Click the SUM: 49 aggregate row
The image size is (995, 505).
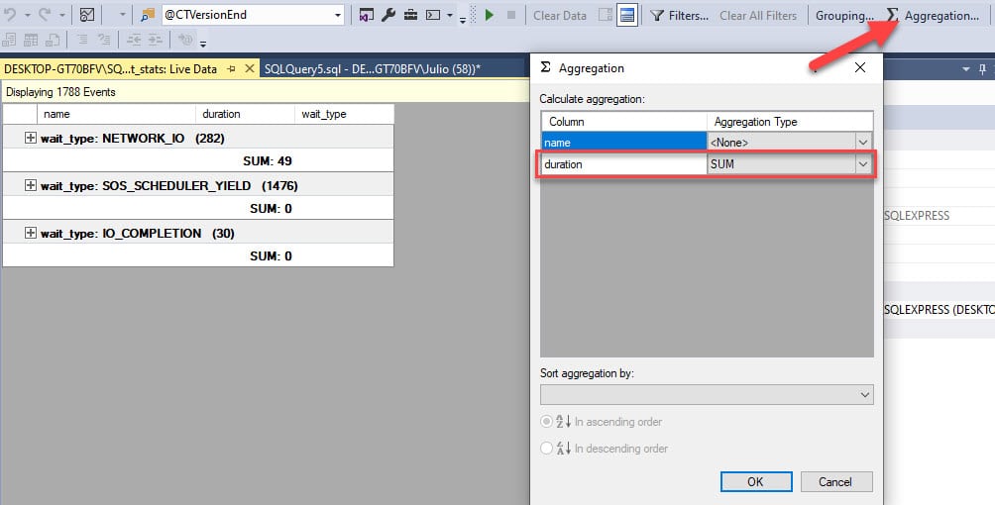[x=198, y=161]
